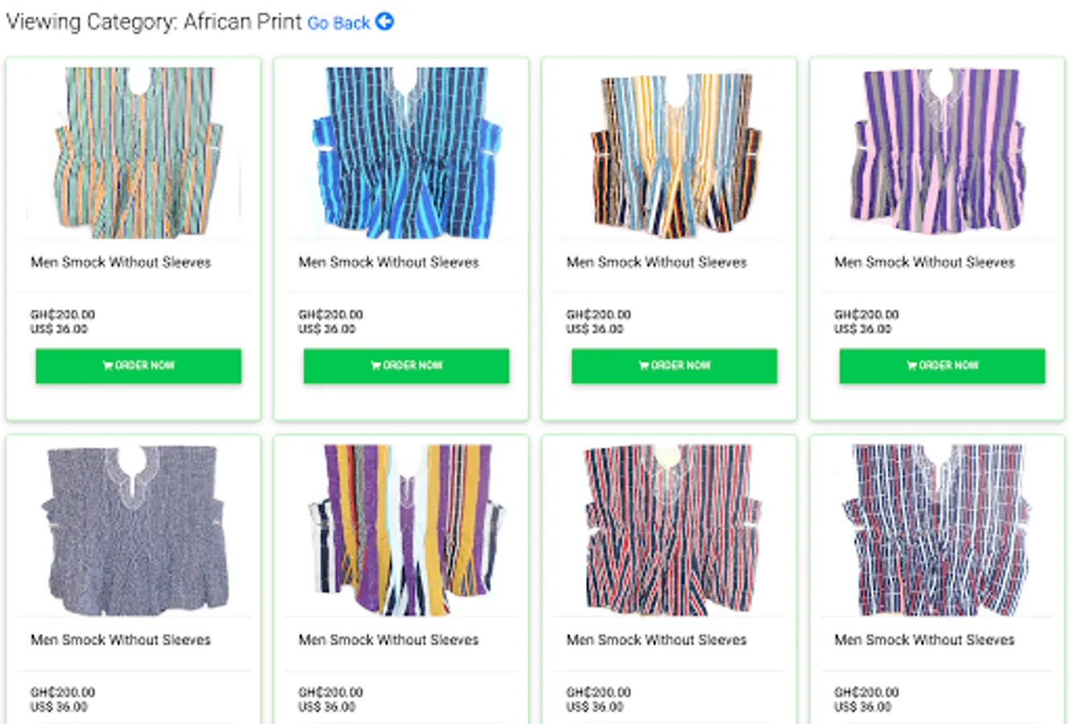Click title of the grey smock product
The height and width of the screenshot is (724, 1072).
pos(121,640)
